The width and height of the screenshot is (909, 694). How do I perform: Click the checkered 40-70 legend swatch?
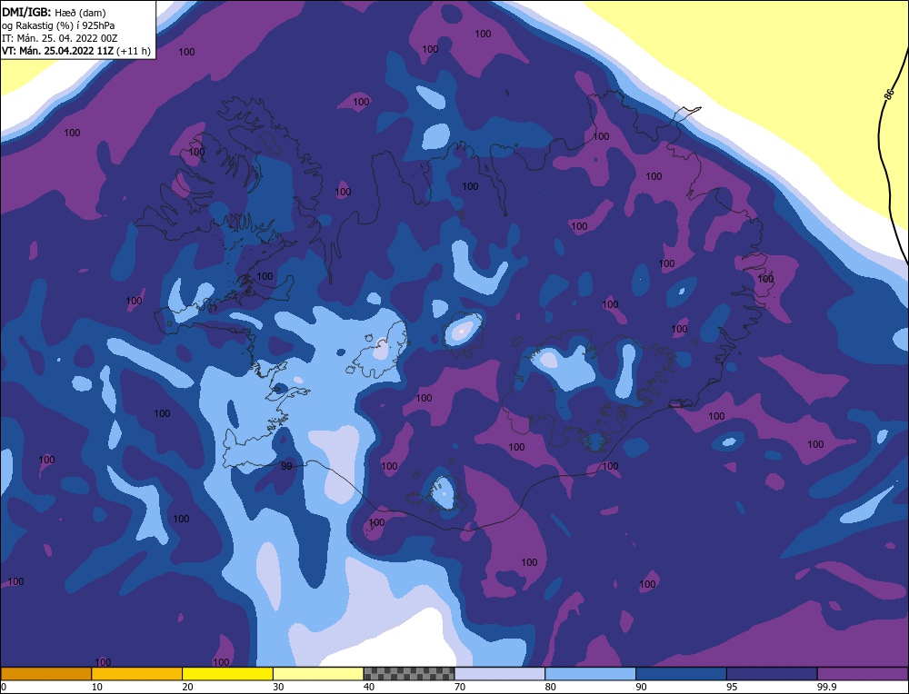pyautogui.click(x=409, y=673)
